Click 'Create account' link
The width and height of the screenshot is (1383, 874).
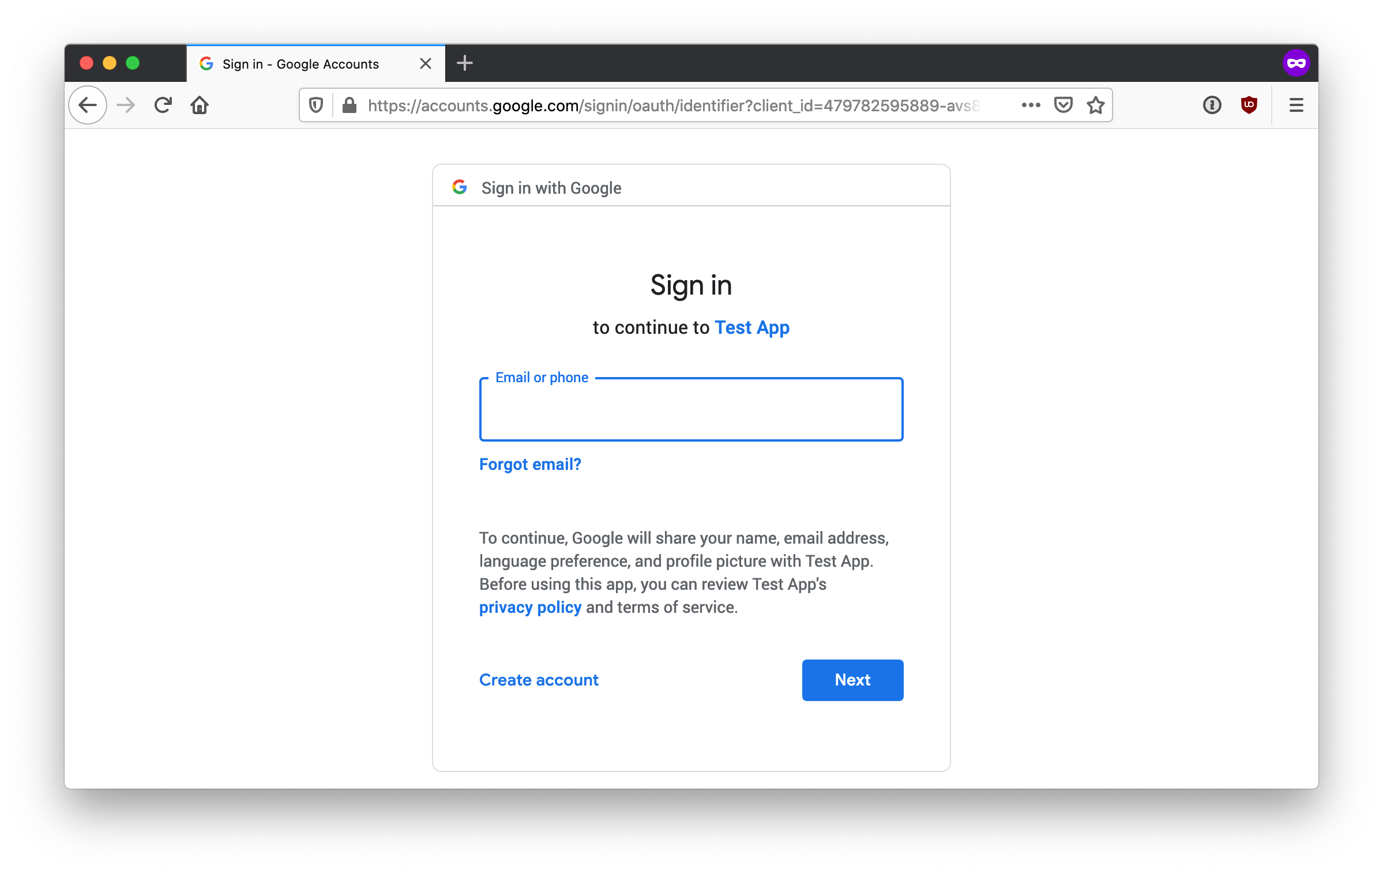(539, 680)
